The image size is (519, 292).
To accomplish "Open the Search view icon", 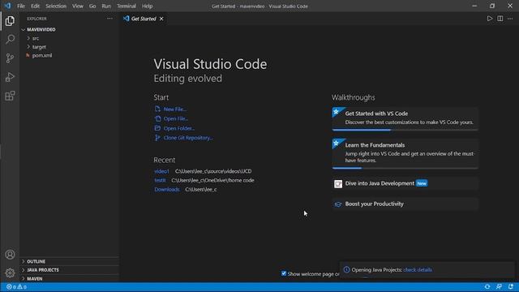I will click(x=10, y=40).
